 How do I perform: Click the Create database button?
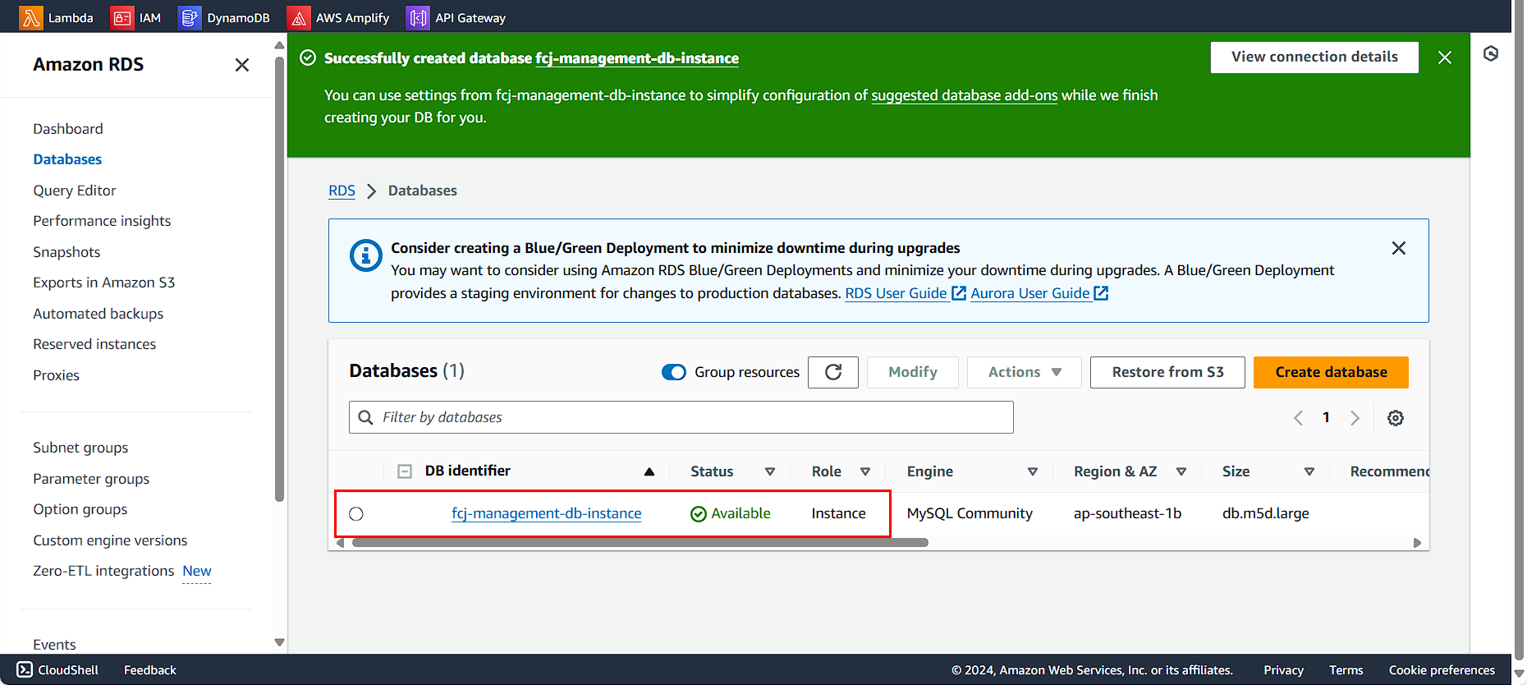[1331, 372]
